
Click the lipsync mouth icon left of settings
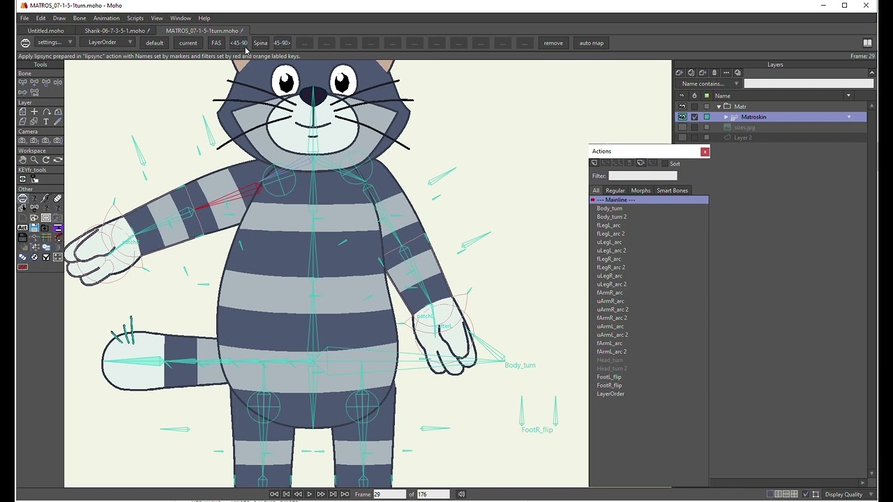click(x=25, y=43)
